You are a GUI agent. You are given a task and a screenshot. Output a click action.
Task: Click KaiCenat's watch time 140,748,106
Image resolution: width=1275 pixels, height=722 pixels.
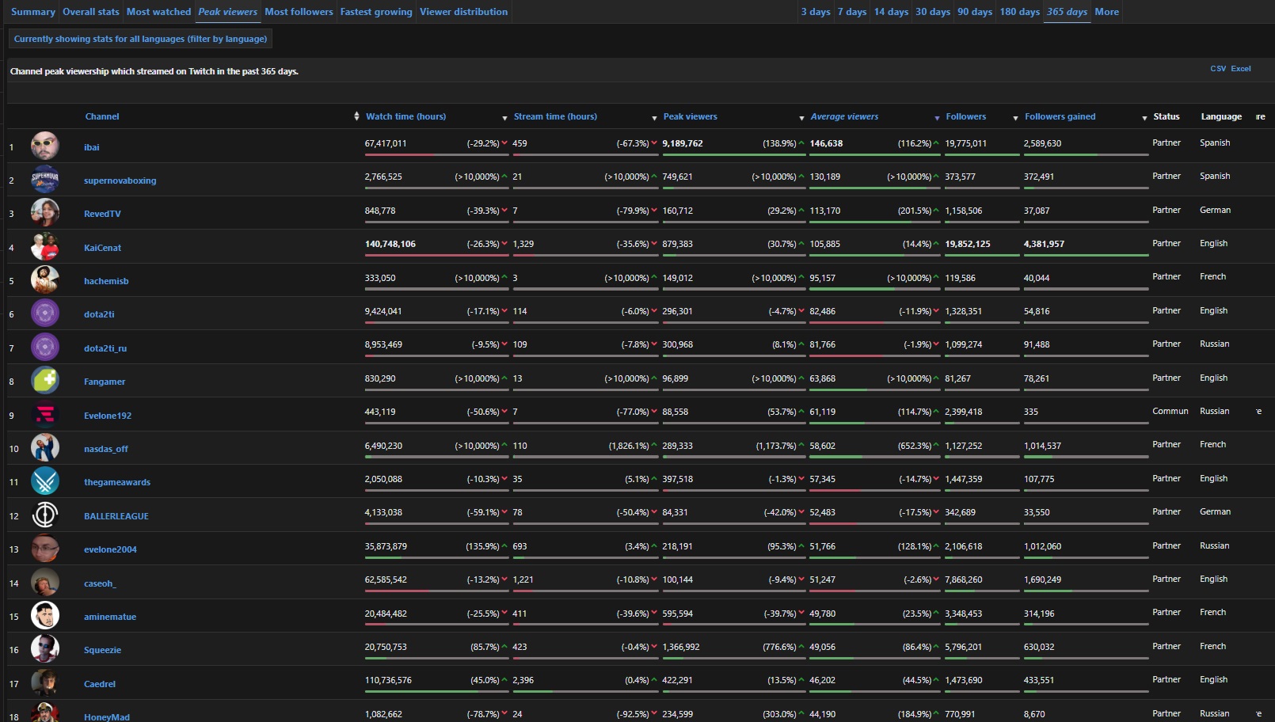[x=390, y=244]
